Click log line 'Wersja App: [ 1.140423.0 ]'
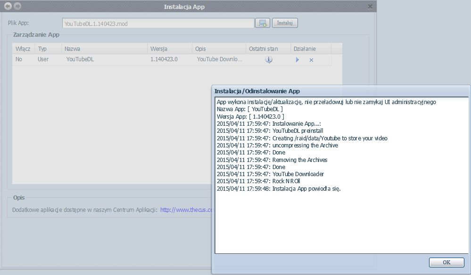Screen dimensions: 471x275 point(250,116)
